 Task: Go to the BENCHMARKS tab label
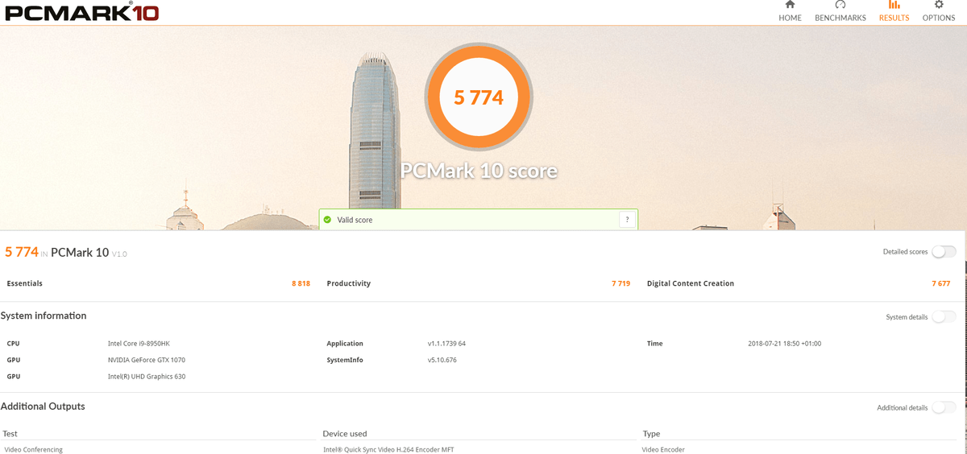[840, 18]
